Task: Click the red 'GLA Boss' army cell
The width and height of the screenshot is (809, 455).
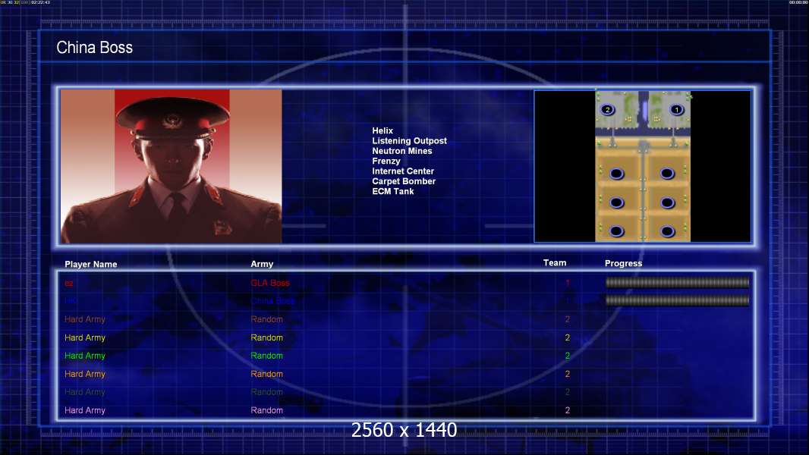Action: tap(270, 283)
